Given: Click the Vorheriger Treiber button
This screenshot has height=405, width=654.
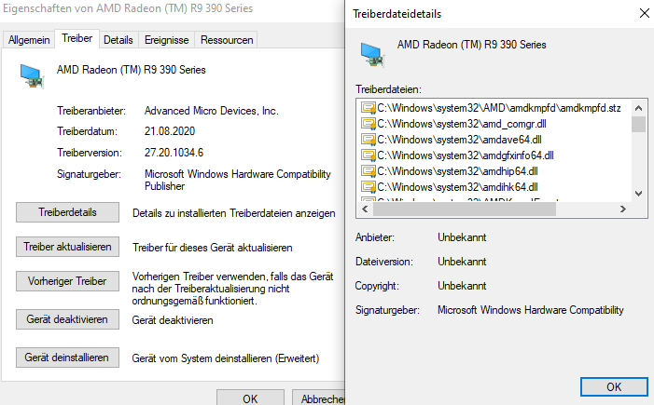Looking at the screenshot, I should point(67,281).
